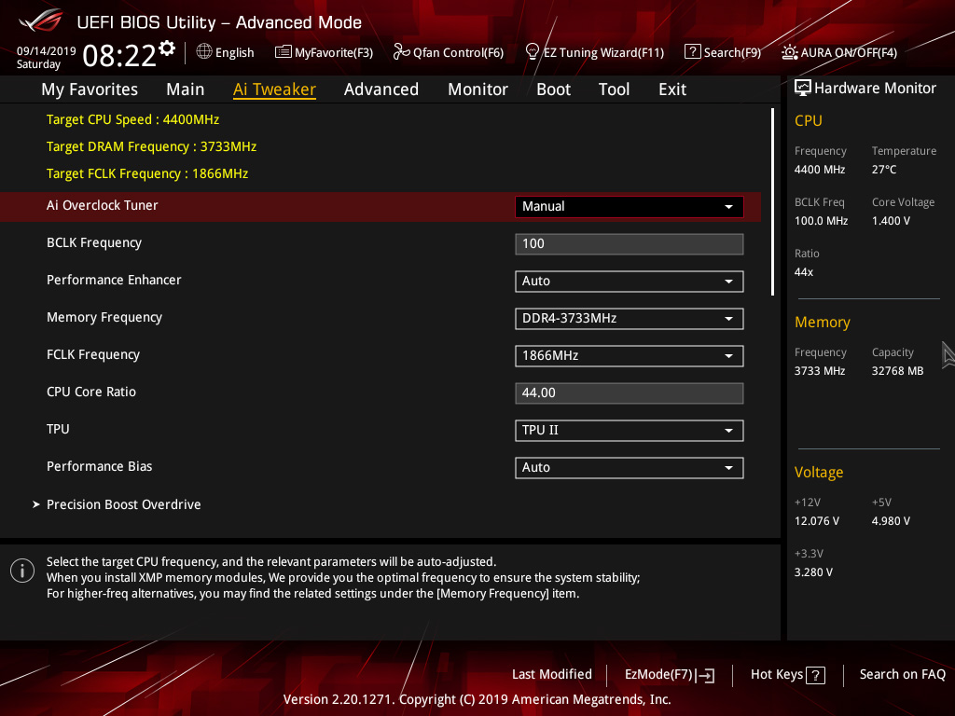
Task: Select the Memory Frequency label
Action: coord(104,317)
